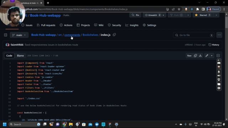
Task: Open the Windows Start menu
Action: [5, 124]
